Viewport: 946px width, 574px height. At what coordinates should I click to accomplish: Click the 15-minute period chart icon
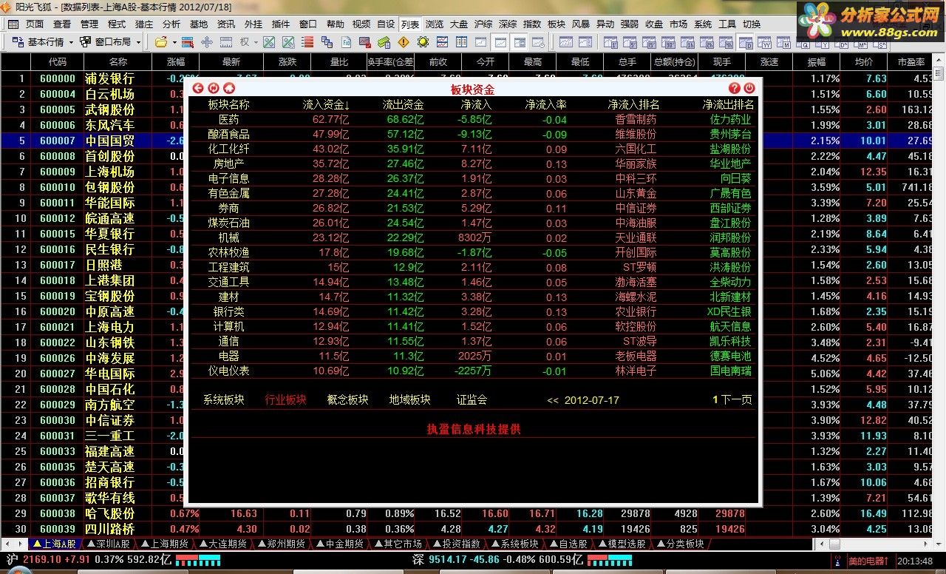coord(648,42)
